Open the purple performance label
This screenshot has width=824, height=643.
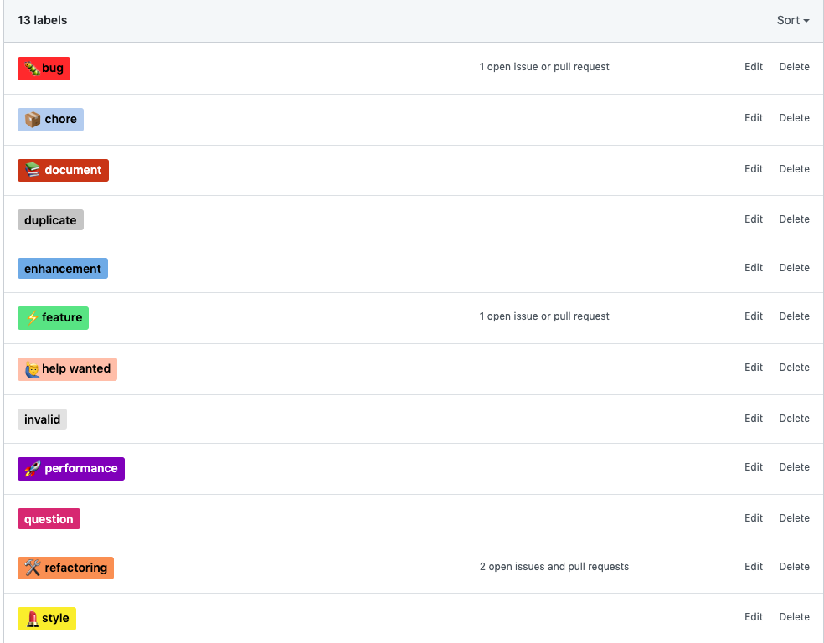(x=71, y=469)
